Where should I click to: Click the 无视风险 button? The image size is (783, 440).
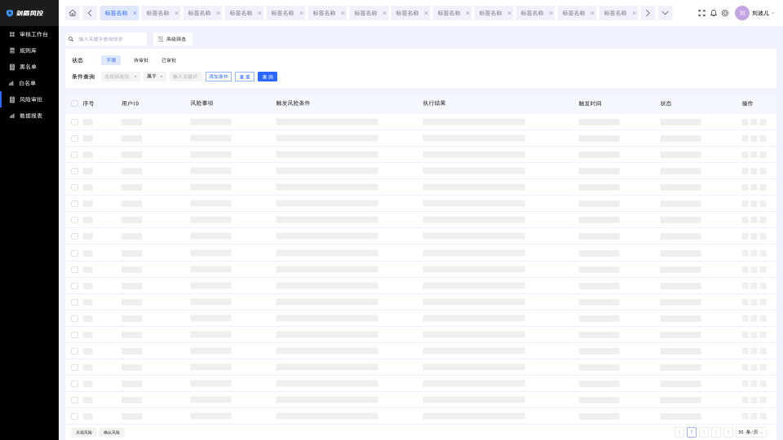(x=84, y=433)
